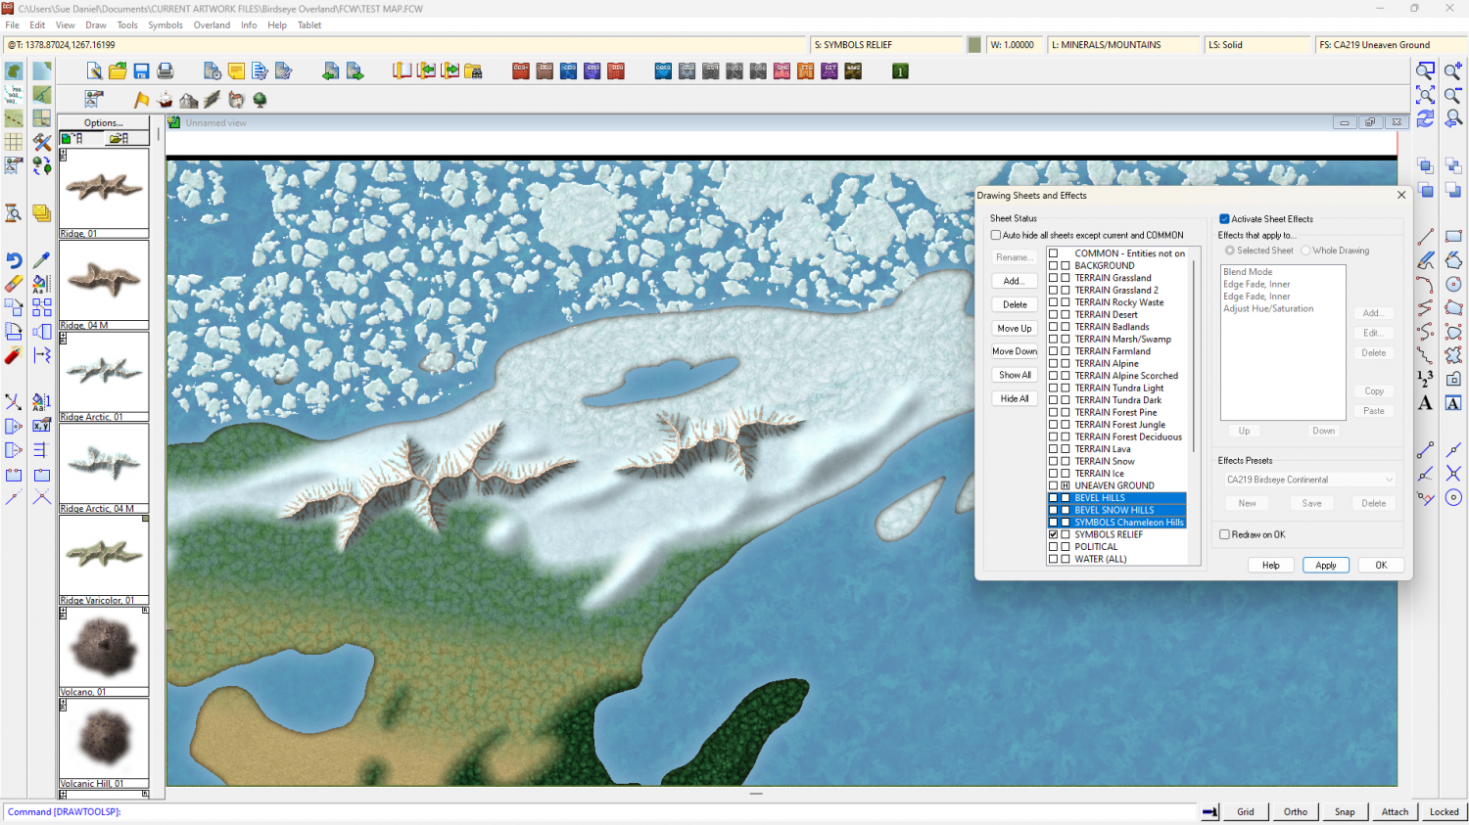1469x825 pixels.
Task: Open the layer selector L: MINERALS/MOUNTAINS
Action: pos(1123,45)
